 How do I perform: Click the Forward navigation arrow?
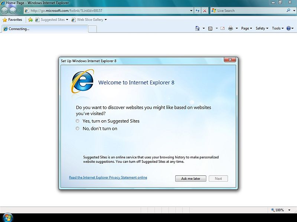pos(13,11)
